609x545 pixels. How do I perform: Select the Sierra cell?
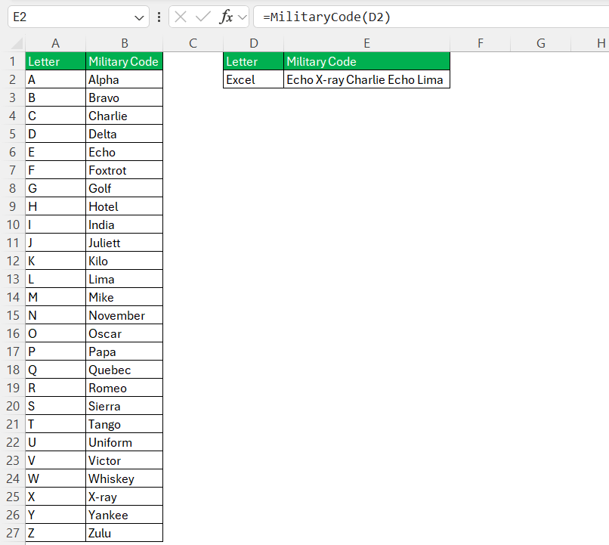pos(124,406)
